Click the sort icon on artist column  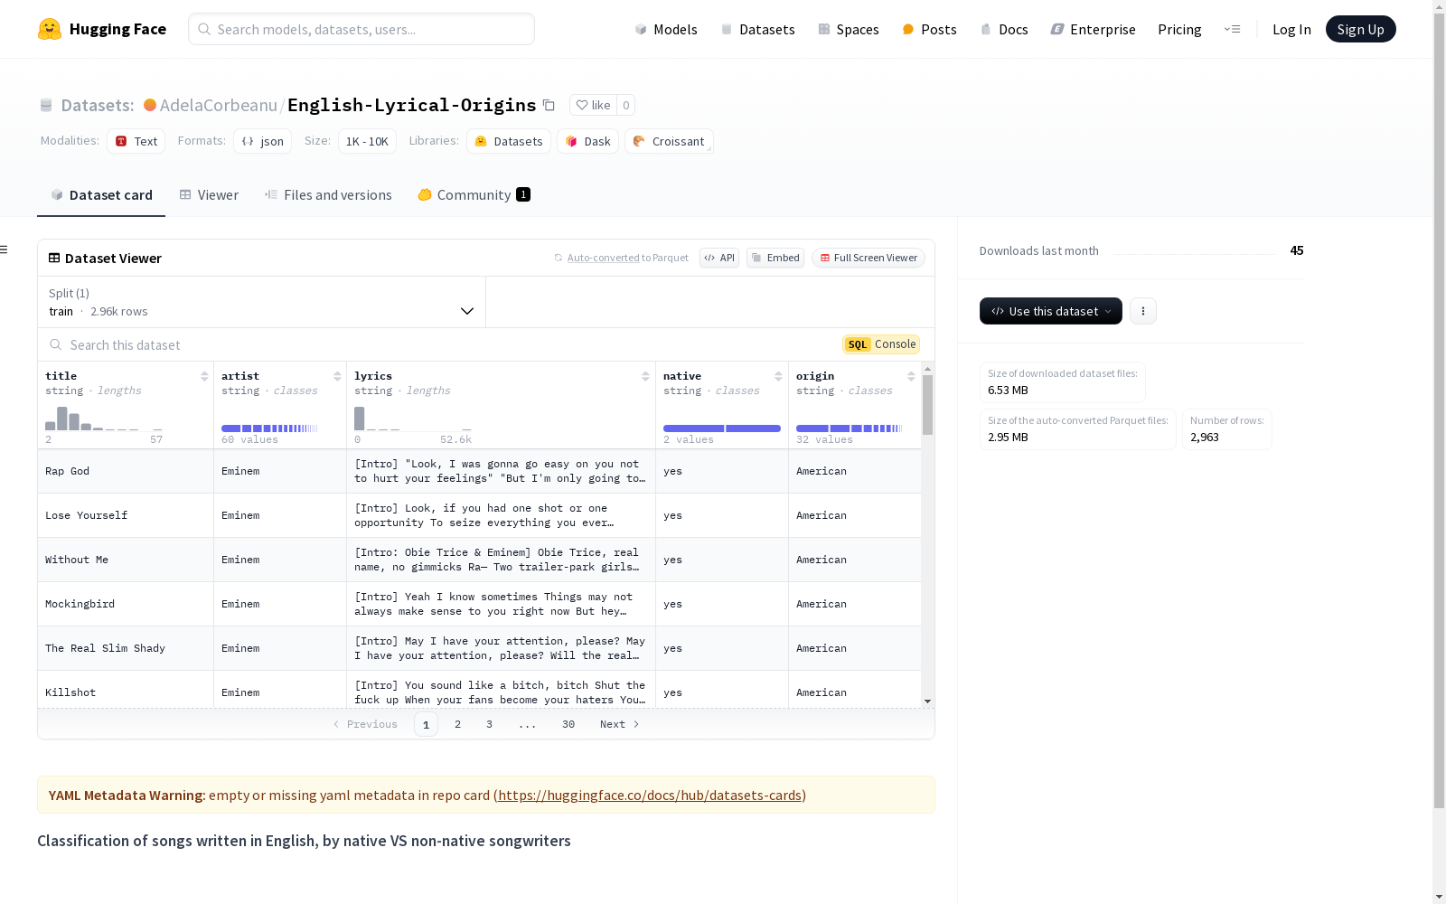click(337, 376)
